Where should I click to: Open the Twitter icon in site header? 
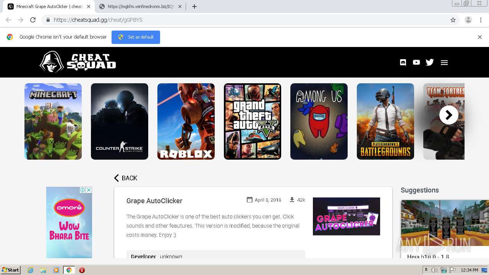point(430,62)
